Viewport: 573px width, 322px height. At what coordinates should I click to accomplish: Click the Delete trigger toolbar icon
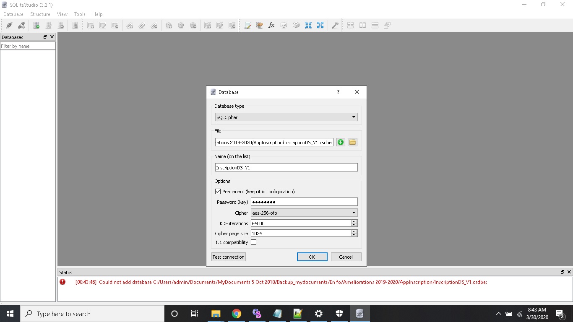click(193, 25)
